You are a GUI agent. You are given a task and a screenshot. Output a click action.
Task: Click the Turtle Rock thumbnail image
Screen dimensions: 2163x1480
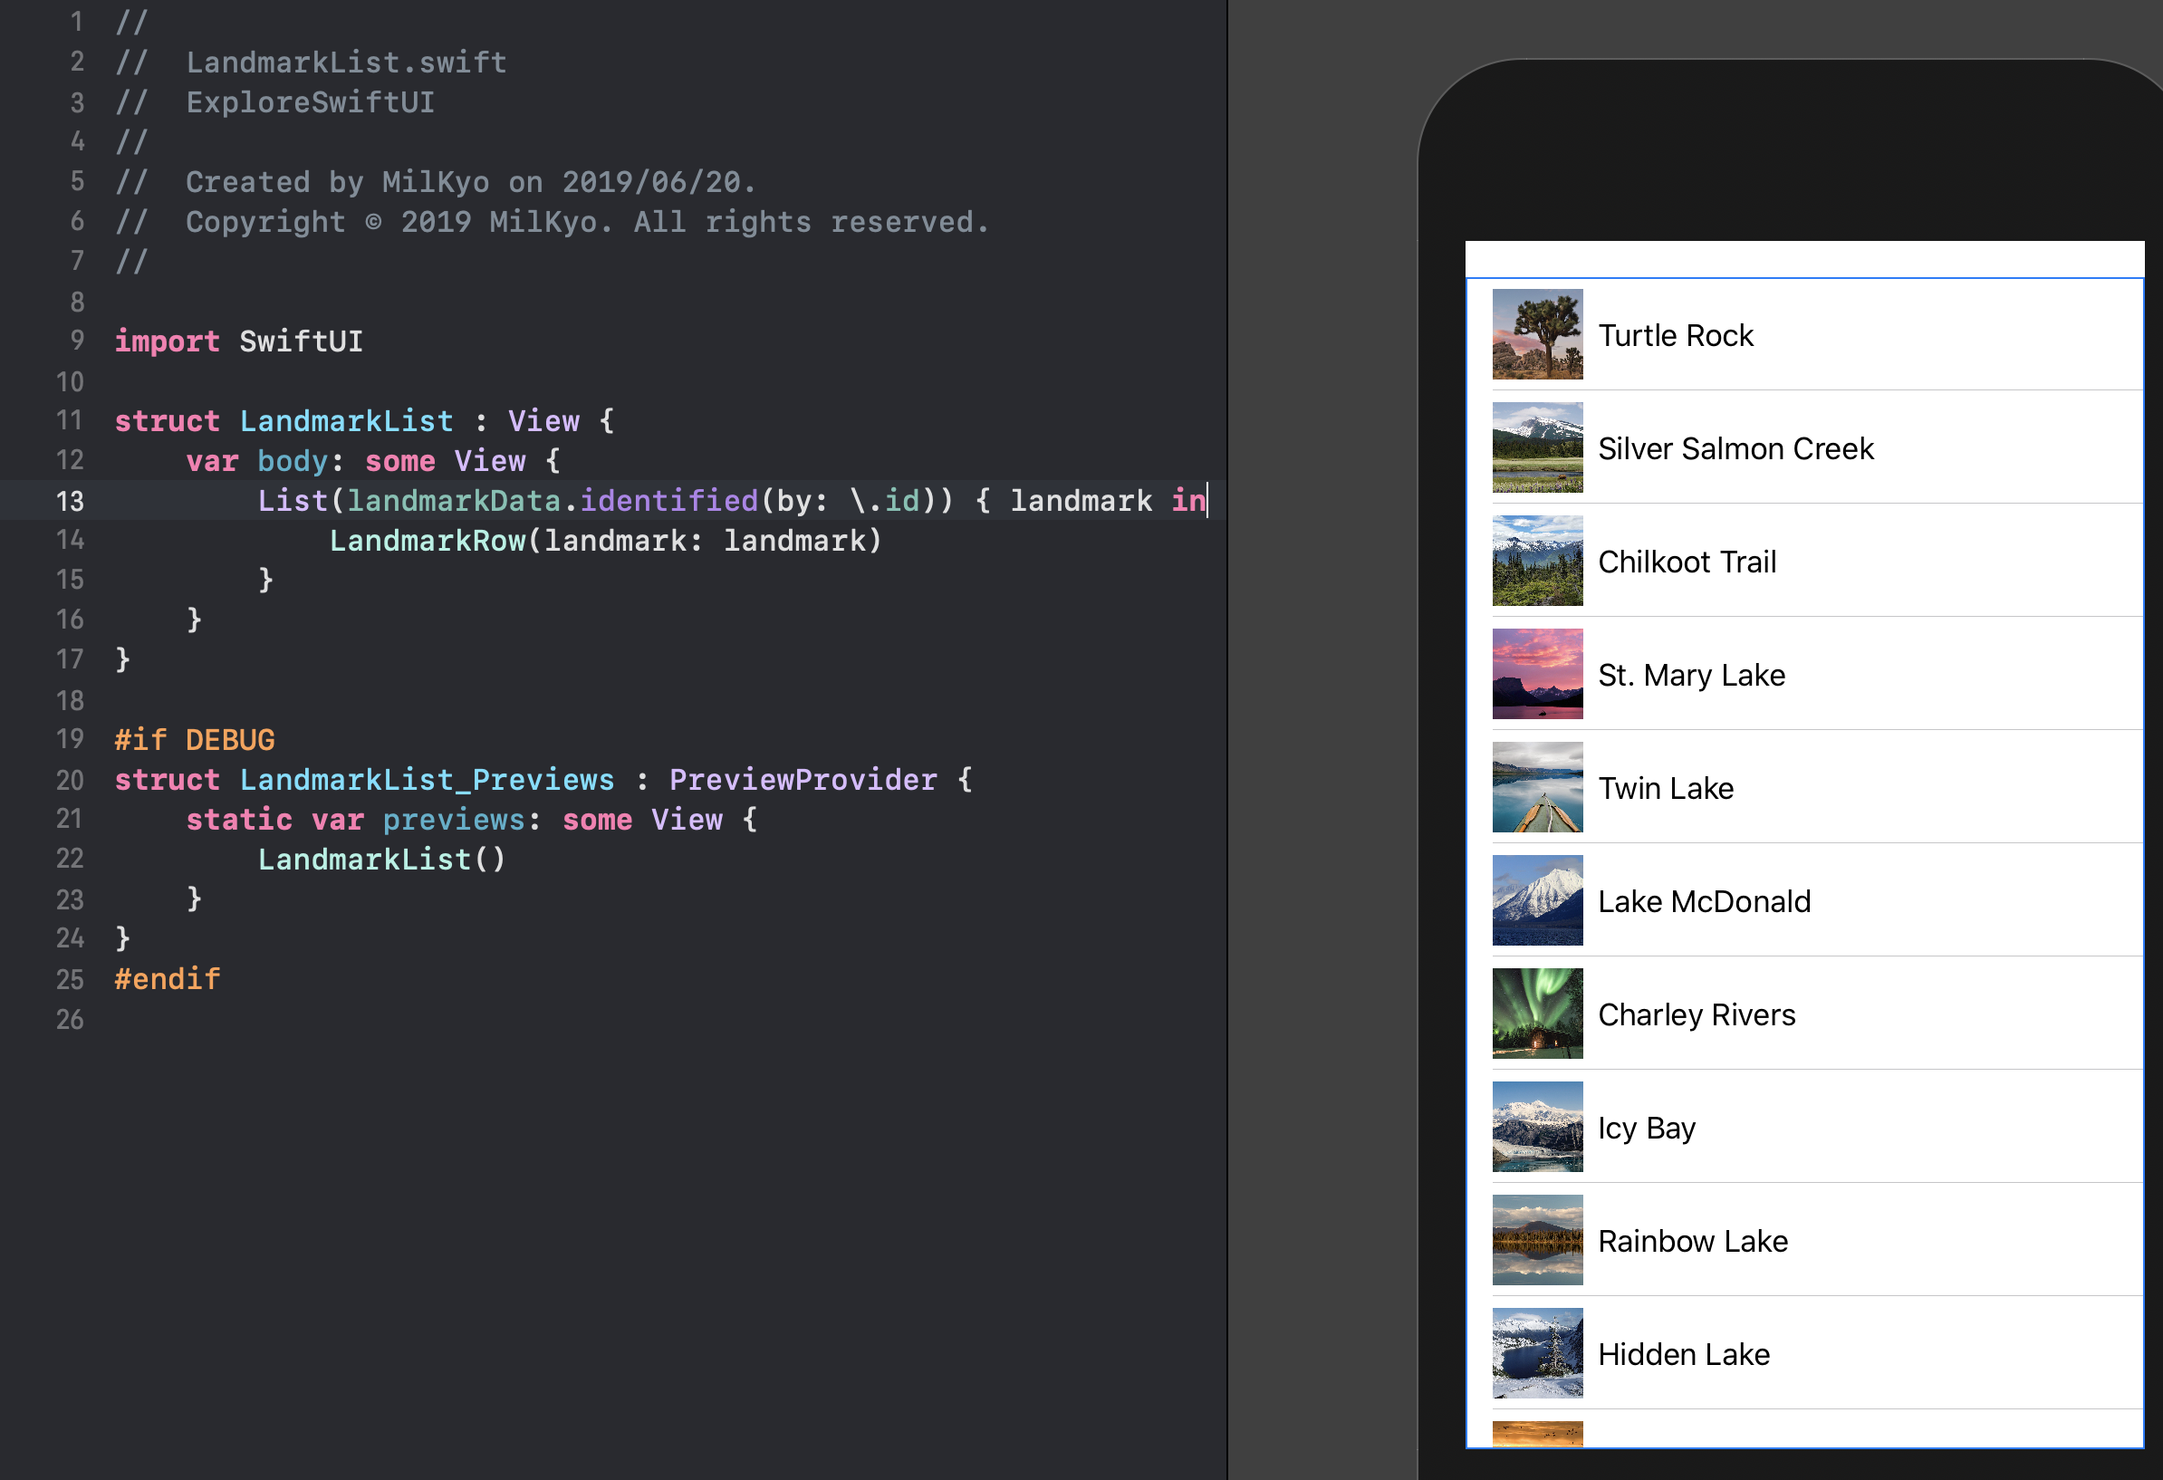1536,334
